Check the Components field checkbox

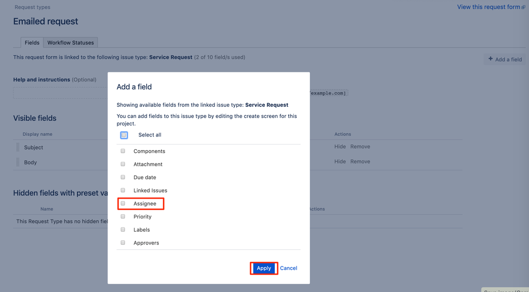(123, 151)
